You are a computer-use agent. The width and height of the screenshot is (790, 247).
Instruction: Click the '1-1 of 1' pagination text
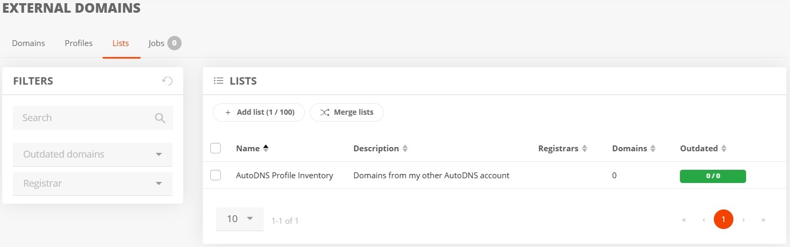(285, 221)
